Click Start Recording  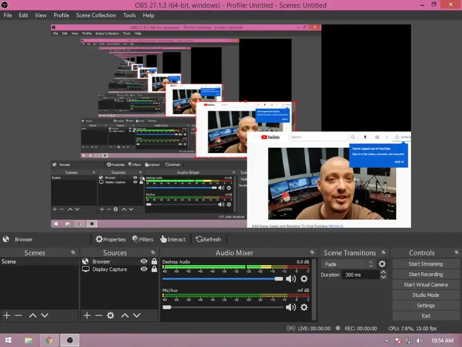click(426, 274)
